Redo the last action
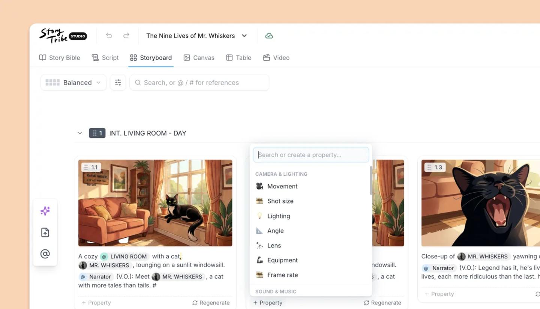The width and height of the screenshot is (540, 309). click(126, 36)
